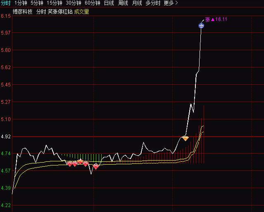Screen dimensions: 264x212
Task: Click the blue sad-face icon at peak
Action: coord(201,26)
